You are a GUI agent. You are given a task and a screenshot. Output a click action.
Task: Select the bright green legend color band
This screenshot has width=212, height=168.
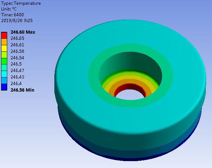4,61
